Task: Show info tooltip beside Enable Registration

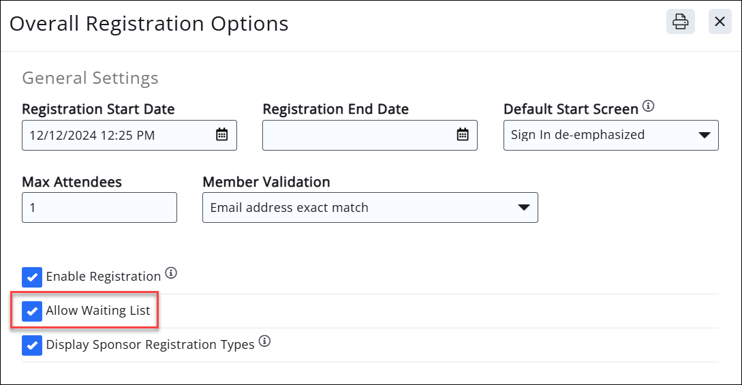Action: pyautogui.click(x=171, y=274)
